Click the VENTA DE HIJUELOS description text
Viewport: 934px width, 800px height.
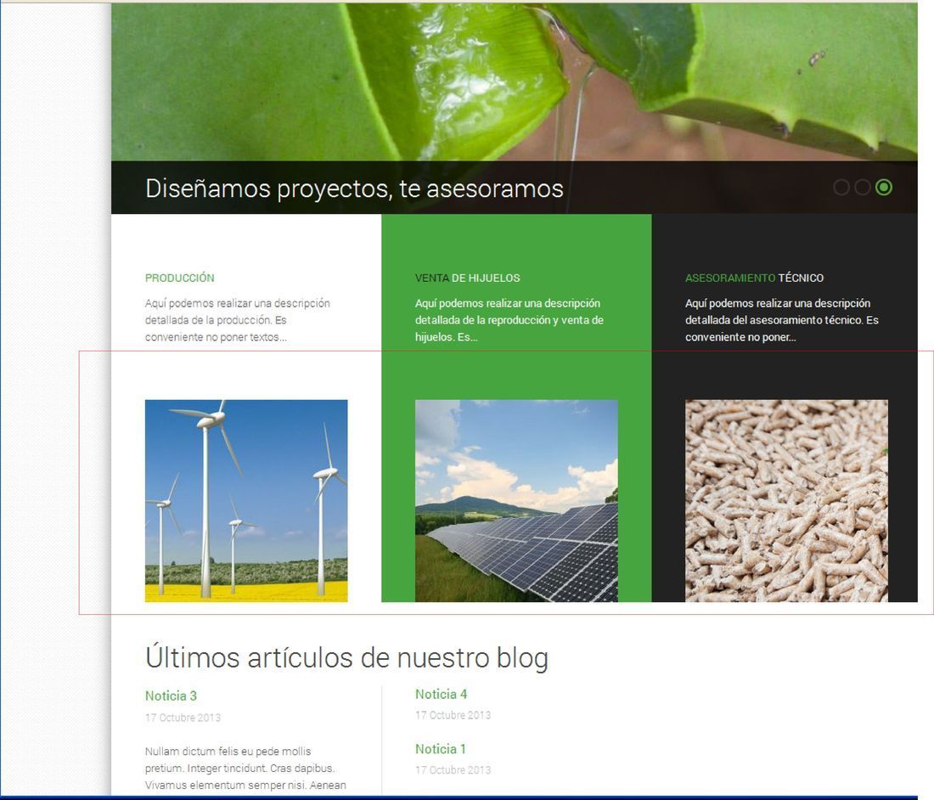pos(509,320)
